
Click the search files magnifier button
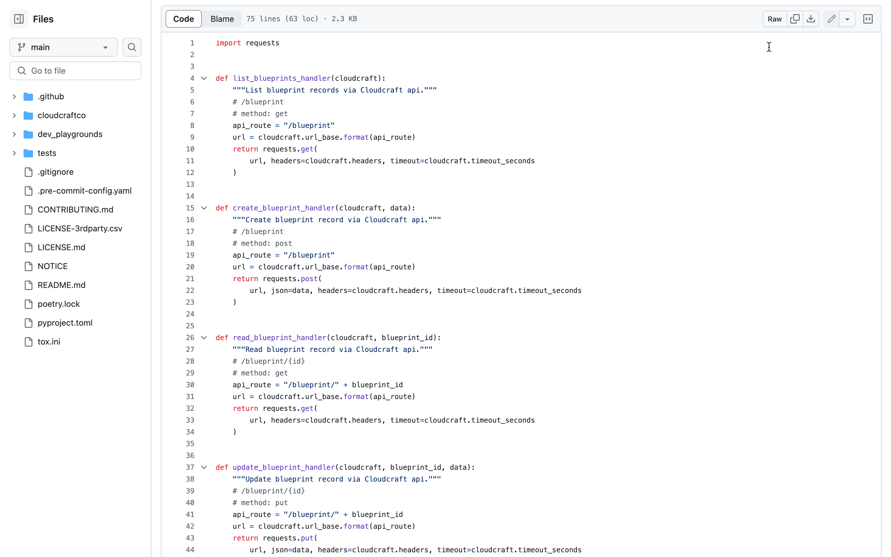(x=132, y=47)
